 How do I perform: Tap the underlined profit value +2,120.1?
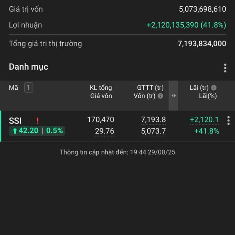click(204, 120)
